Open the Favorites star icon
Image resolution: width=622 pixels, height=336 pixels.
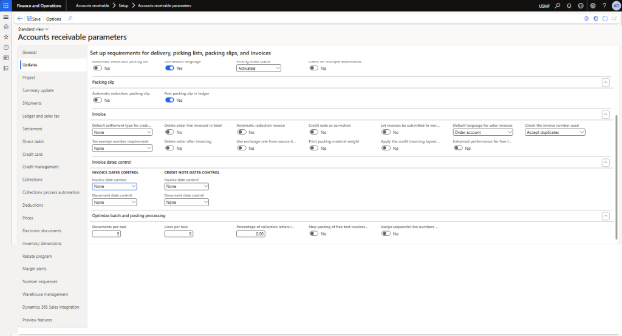6,37
